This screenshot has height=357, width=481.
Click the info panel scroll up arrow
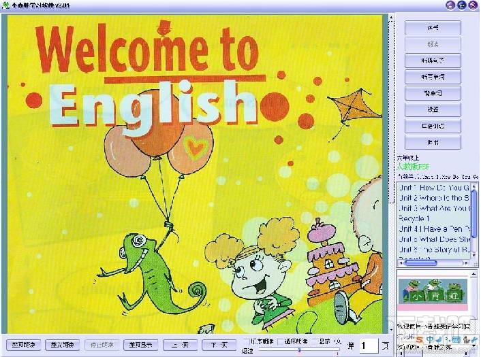point(474,273)
